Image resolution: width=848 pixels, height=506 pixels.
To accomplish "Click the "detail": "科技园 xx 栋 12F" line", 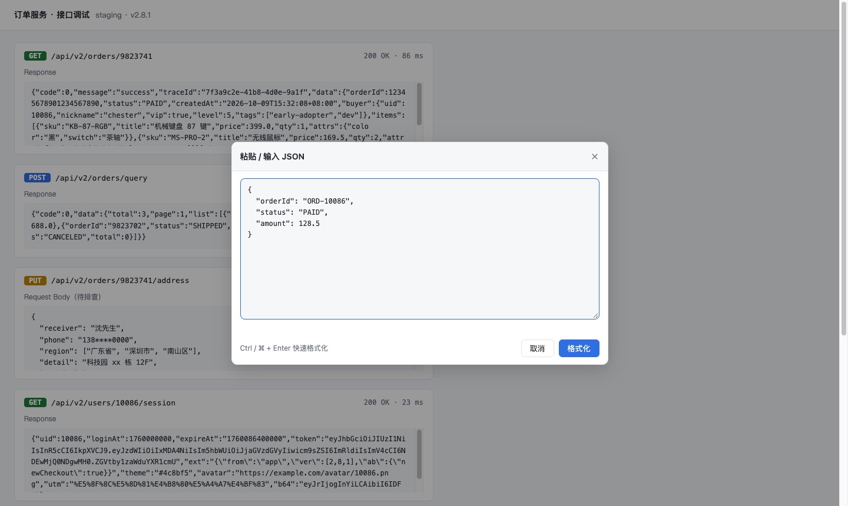I will pos(98,362).
